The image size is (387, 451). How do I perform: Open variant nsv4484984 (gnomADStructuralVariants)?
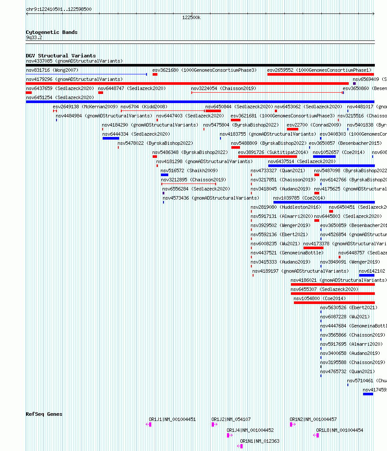(104, 116)
